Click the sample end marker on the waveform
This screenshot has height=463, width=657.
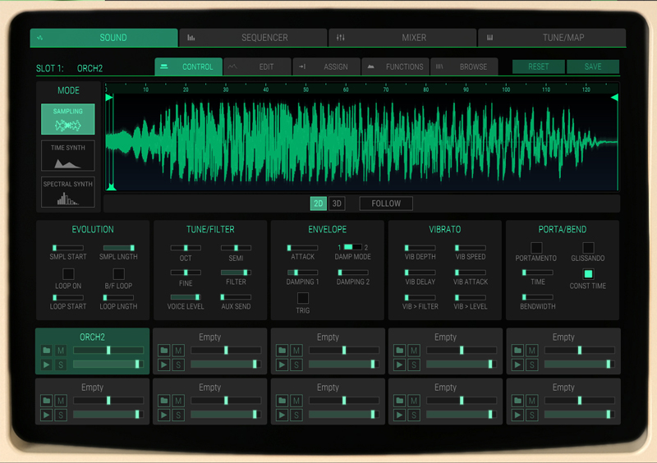(x=614, y=98)
